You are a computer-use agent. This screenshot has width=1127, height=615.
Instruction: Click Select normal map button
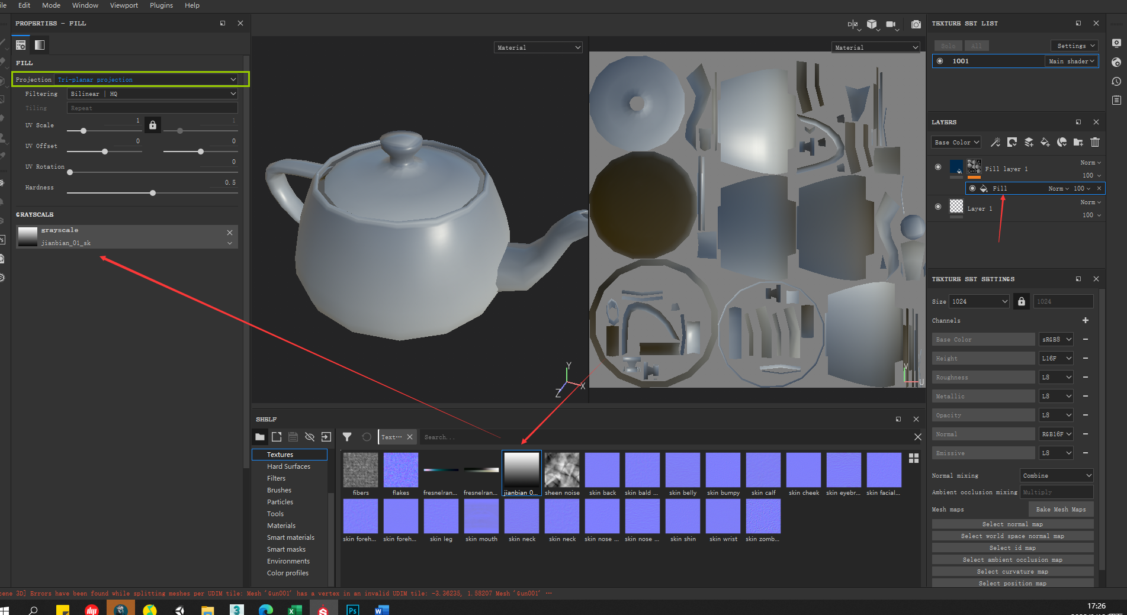click(1012, 524)
